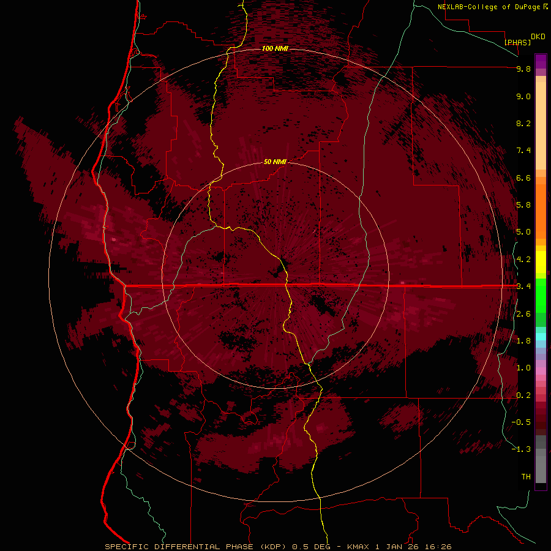
Task: Click the 1.0 value on color scale
Action: pos(523,368)
